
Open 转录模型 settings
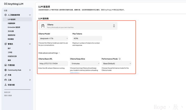point(11,39)
